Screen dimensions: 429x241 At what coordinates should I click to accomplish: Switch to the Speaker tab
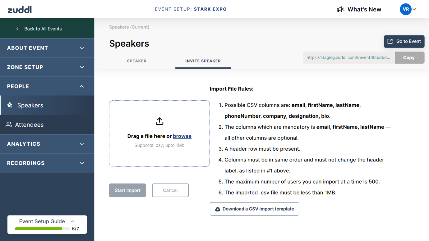pos(136,61)
